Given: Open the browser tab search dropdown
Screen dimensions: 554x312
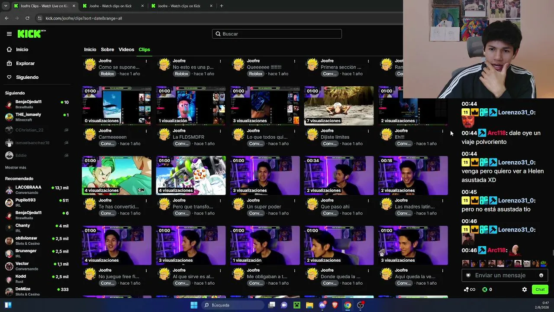Looking at the screenshot, I should [6, 6].
